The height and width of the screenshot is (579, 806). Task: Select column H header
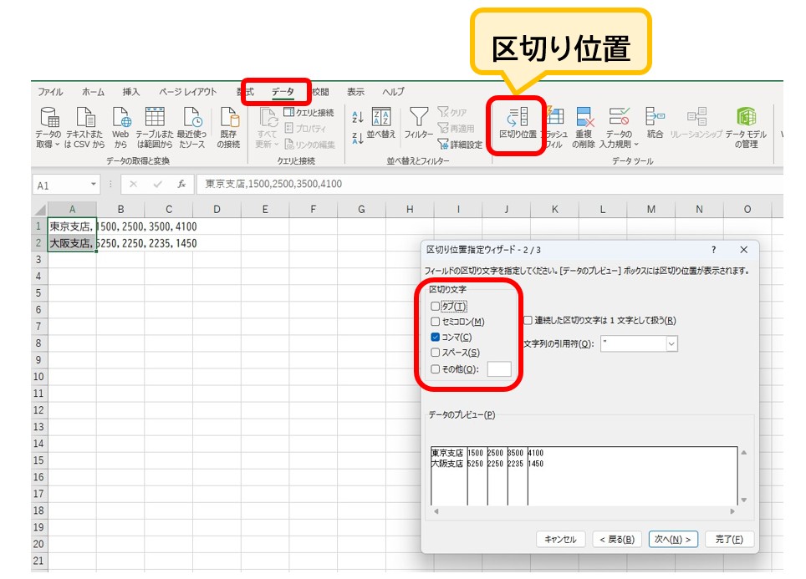pos(410,210)
